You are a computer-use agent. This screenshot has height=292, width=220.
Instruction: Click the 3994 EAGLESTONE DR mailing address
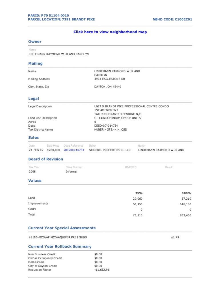coord(109,79)
